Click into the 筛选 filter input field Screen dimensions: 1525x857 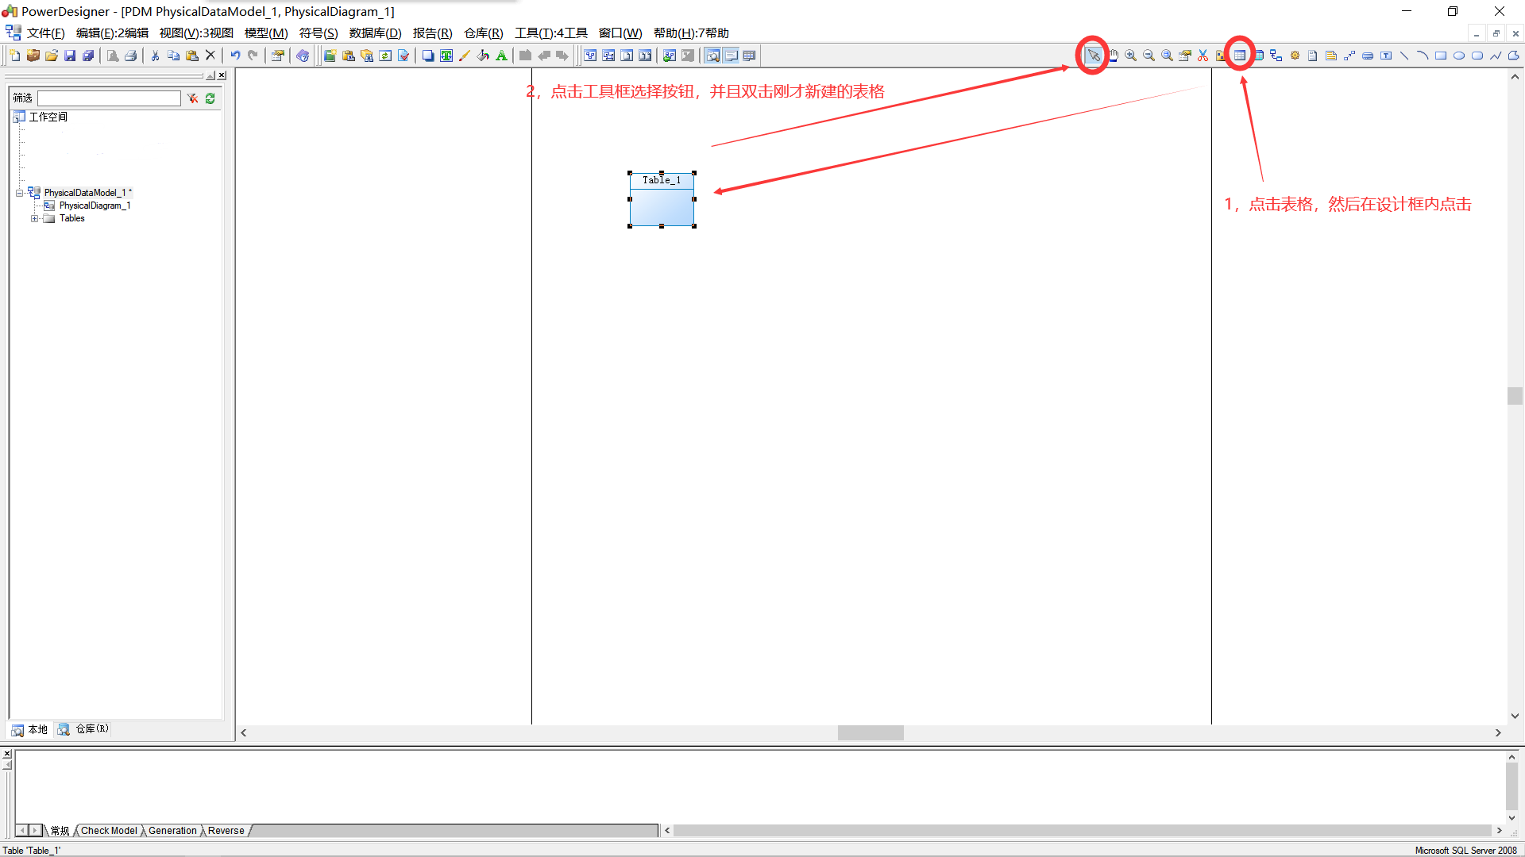109,98
